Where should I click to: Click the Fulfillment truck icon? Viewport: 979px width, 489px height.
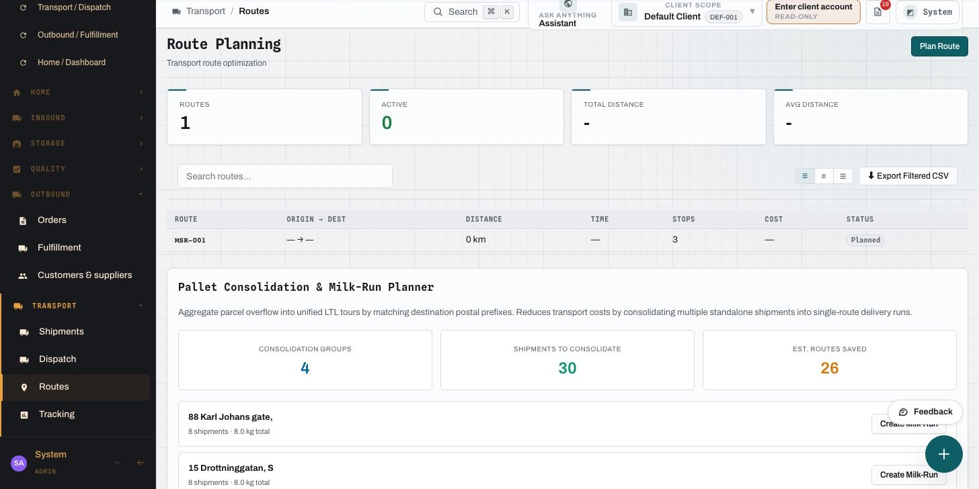pyautogui.click(x=23, y=248)
